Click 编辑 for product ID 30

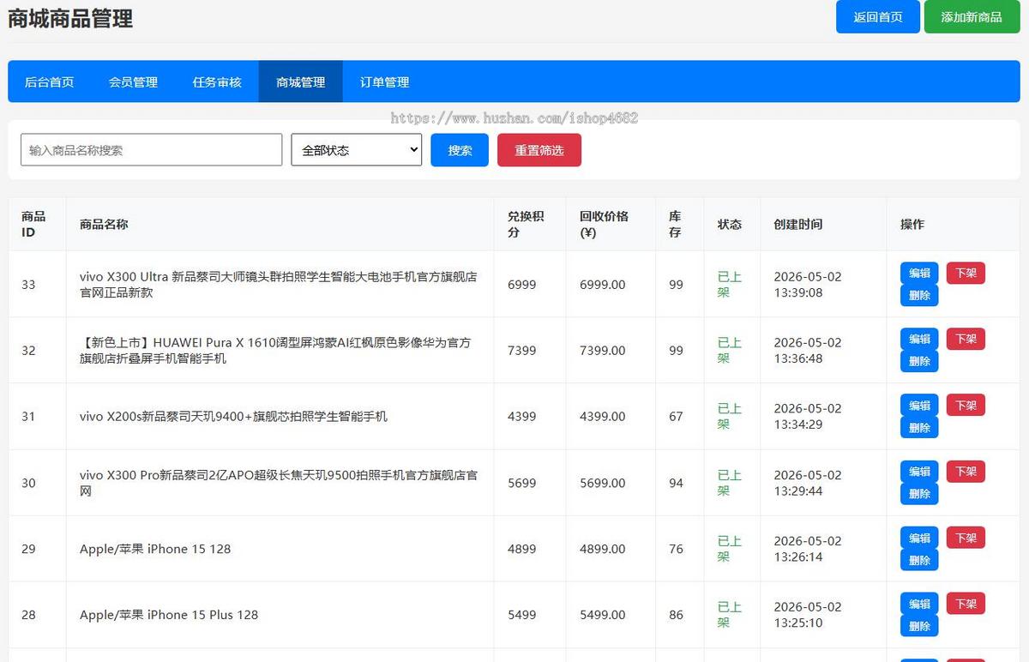919,471
